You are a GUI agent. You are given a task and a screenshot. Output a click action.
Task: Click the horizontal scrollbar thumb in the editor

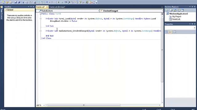pyautogui.click(x=84, y=105)
